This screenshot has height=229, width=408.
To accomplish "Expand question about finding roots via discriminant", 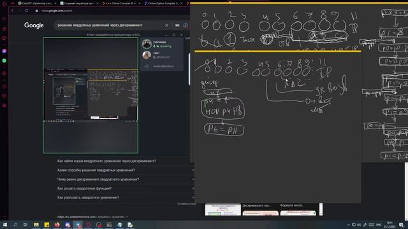I will [x=126, y=161].
